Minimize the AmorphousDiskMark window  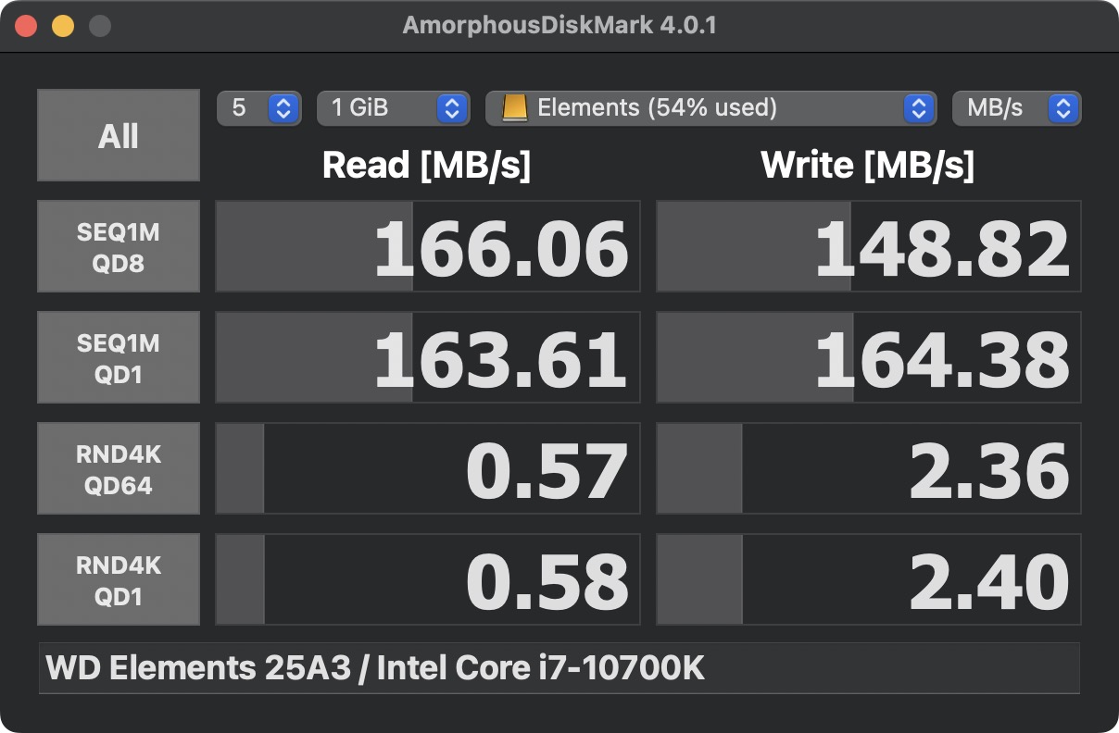(x=62, y=26)
